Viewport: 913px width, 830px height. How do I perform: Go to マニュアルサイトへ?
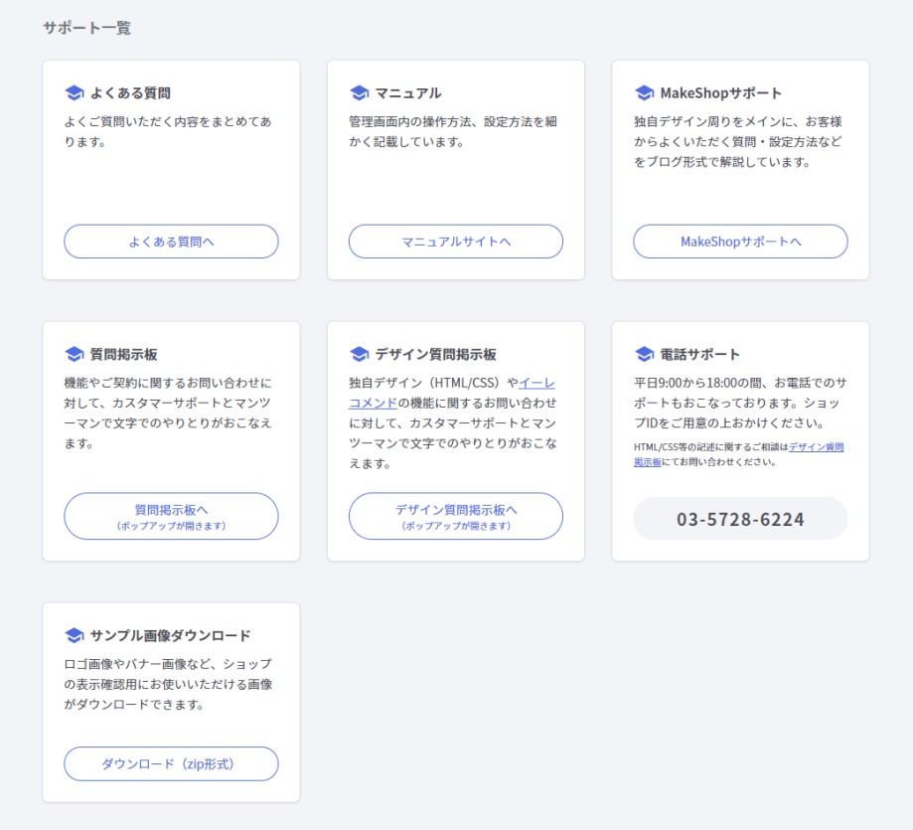click(x=456, y=242)
